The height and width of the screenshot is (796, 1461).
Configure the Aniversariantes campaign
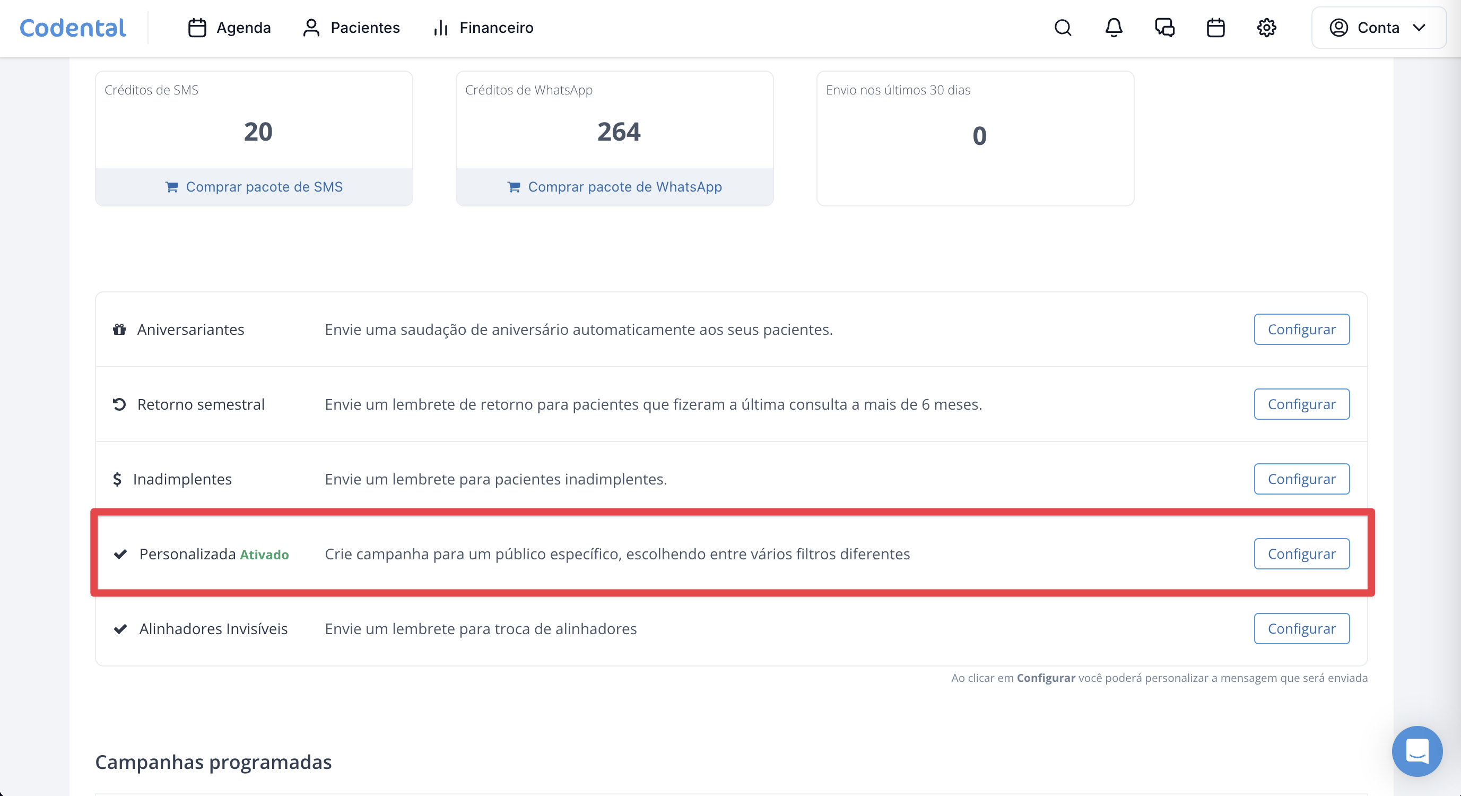1301,330
